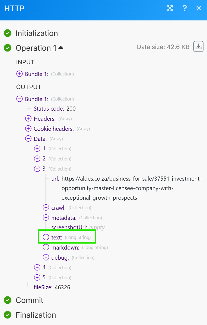207x325 pixels.
Task: Collapse the OUTPUT Bundle 1 collection
Action: tap(20, 99)
